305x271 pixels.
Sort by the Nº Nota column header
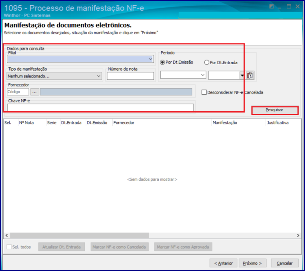click(x=32, y=123)
